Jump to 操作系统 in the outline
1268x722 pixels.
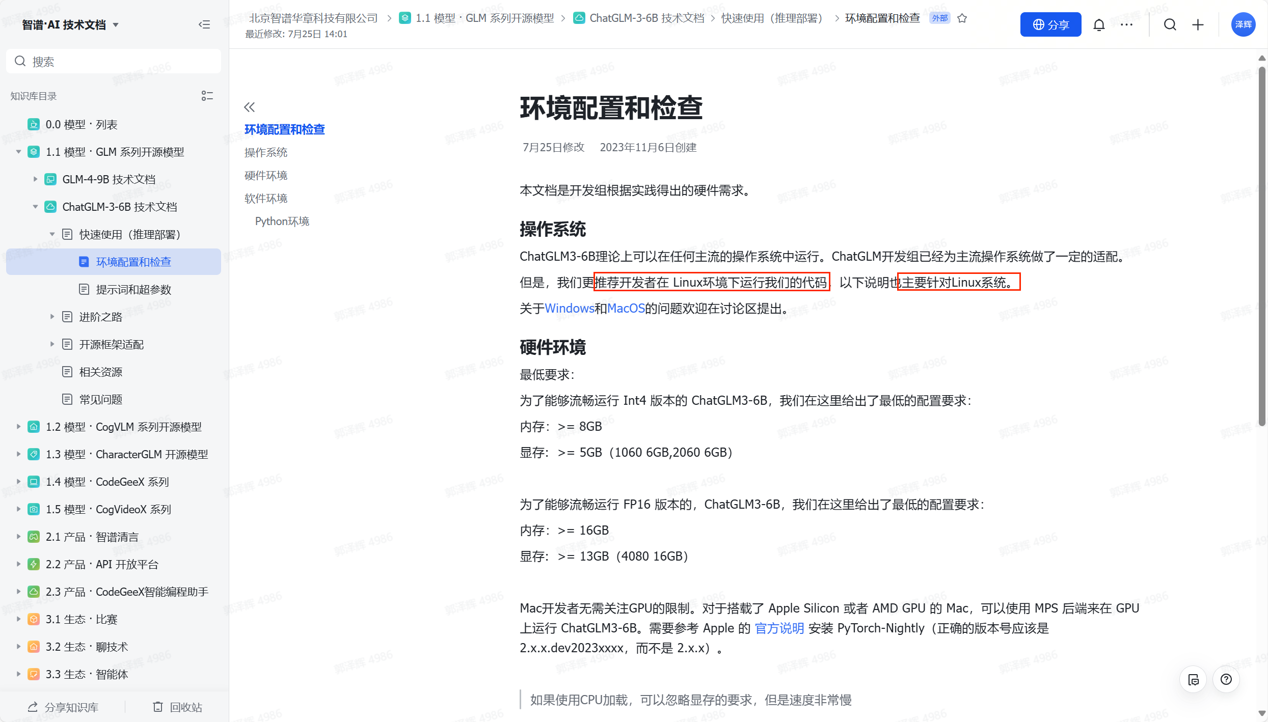click(266, 152)
